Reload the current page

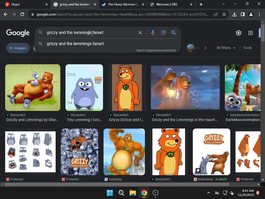[x=22, y=15]
